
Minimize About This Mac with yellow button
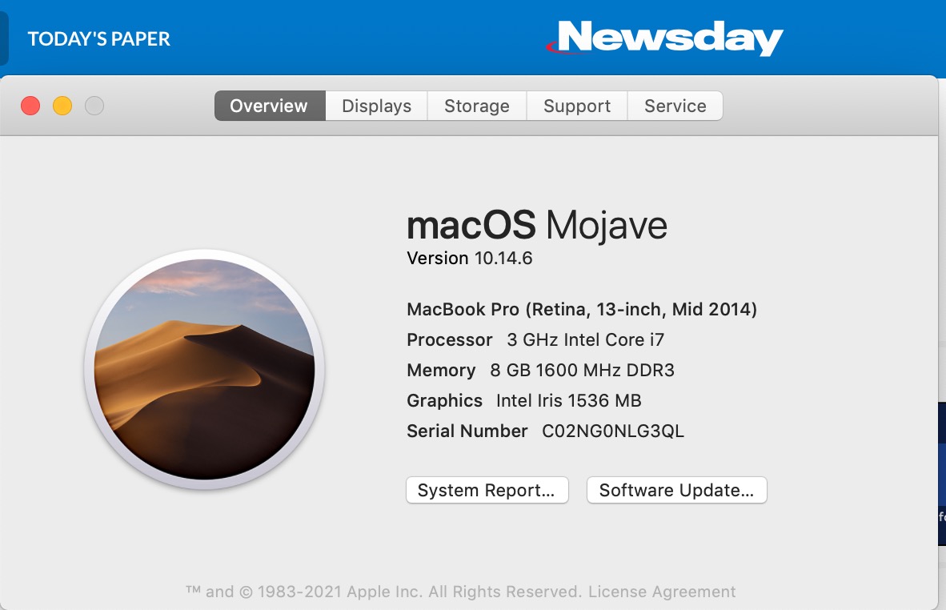pyautogui.click(x=62, y=106)
